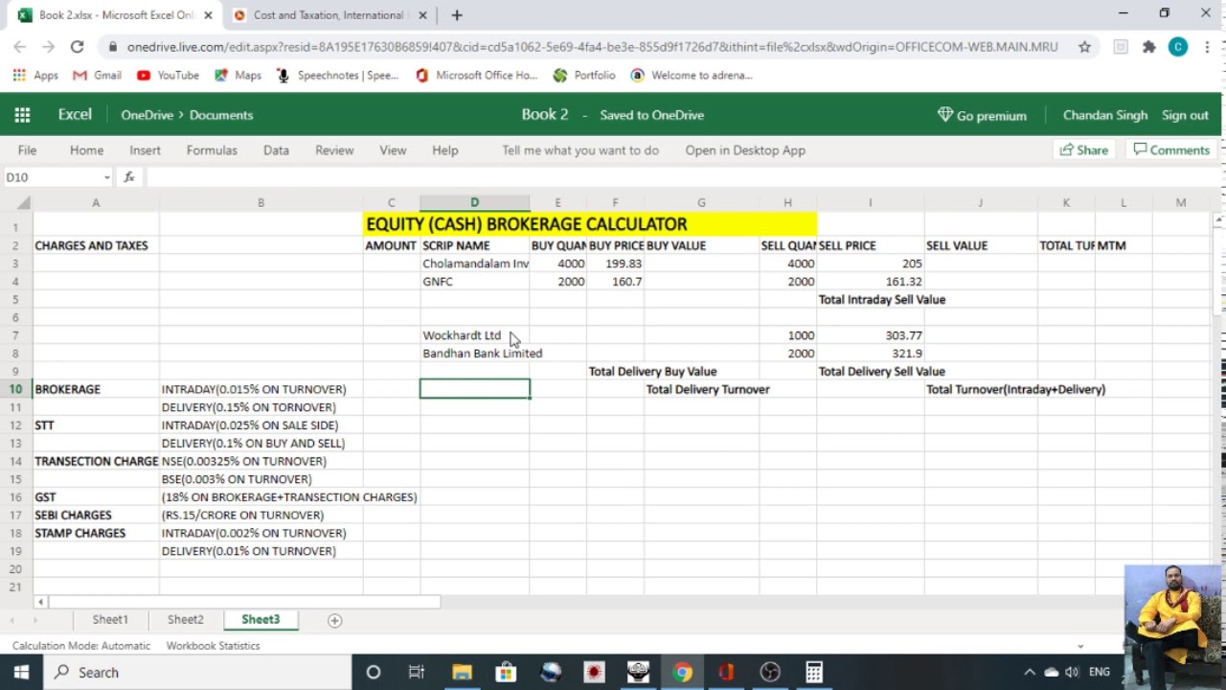
Task: Open the YouTube bookmark
Action: [x=168, y=75]
